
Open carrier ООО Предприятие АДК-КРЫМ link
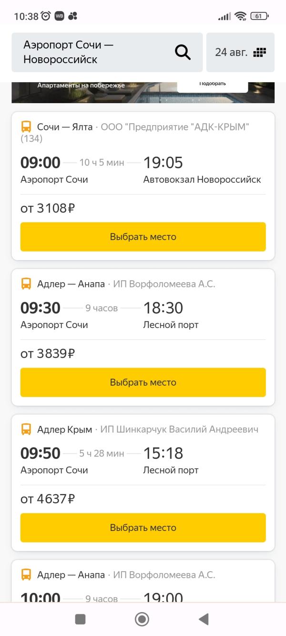pyautogui.click(x=175, y=127)
